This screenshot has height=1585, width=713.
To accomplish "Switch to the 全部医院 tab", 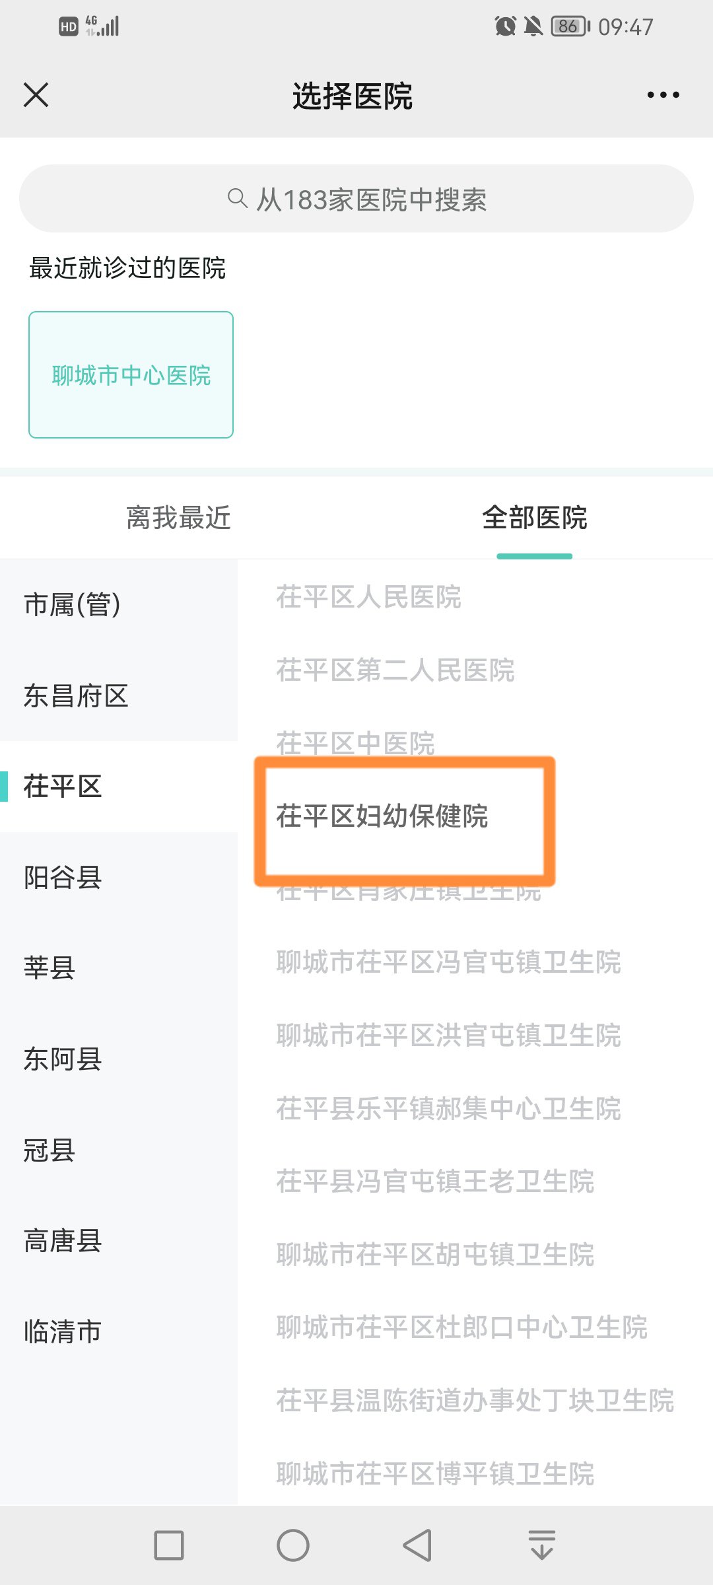I will (534, 518).
